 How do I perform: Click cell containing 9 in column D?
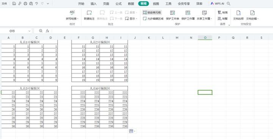50,80
